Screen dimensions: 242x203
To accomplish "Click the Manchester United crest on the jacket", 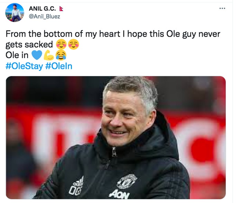I will [x=127, y=181].
